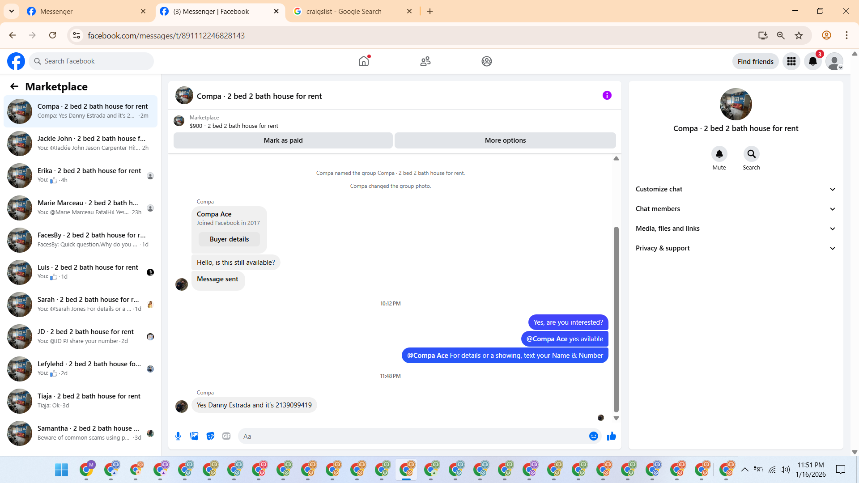Send a thumbs-up like
The height and width of the screenshot is (483, 859).
612,436
